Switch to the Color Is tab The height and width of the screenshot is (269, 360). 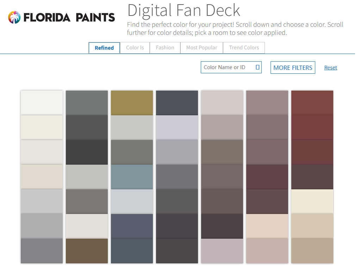135,48
